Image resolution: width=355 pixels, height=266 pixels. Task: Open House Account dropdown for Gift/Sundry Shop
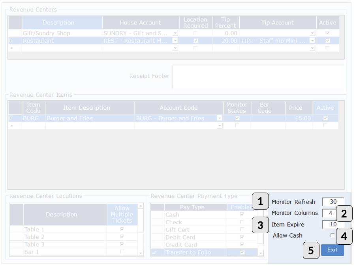coord(175,33)
